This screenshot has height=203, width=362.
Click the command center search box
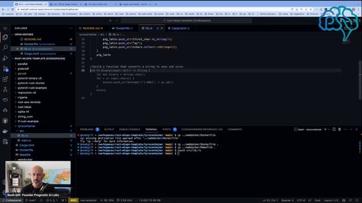click(187, 20)
